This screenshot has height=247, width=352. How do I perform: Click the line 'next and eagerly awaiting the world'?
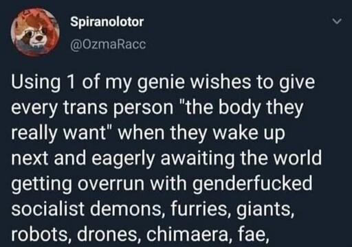[x=166, y=158]
